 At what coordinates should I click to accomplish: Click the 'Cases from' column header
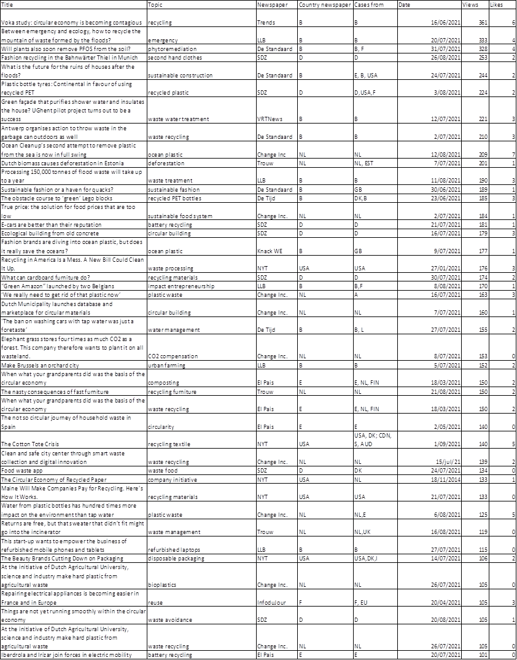click(x=376, y=5)
